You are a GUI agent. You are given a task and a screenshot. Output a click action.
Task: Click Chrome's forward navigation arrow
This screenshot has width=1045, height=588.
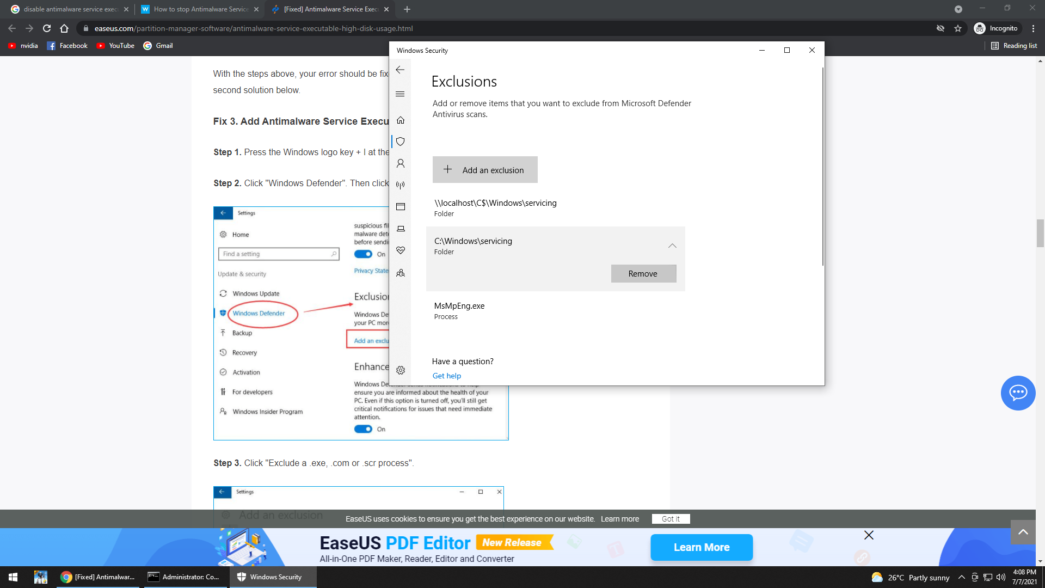pos(29,28)
